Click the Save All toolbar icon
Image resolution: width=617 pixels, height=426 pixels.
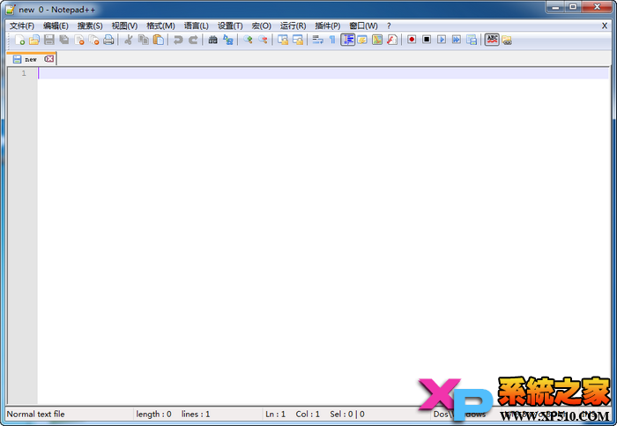tap(64, 40)
